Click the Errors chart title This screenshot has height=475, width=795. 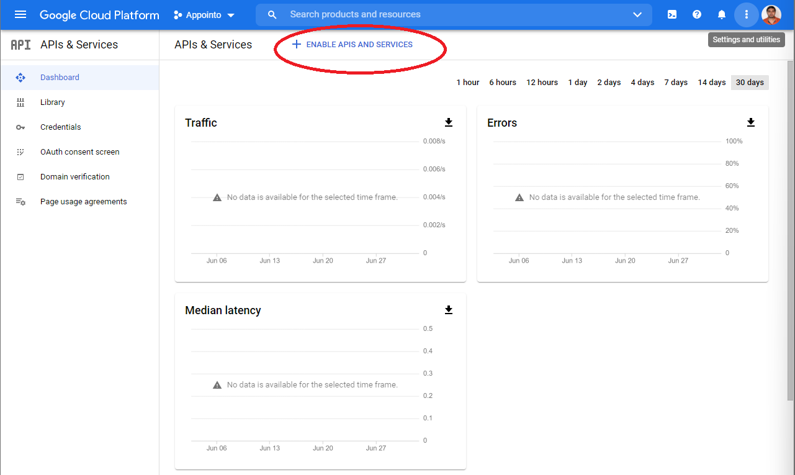502,123
